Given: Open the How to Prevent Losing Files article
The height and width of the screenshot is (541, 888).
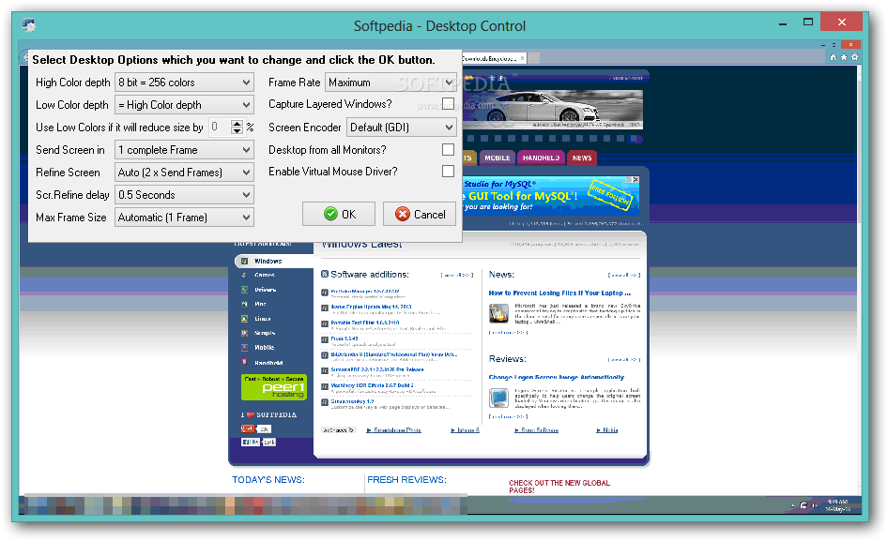Looking at the screenshot, I should pos(559,293).
